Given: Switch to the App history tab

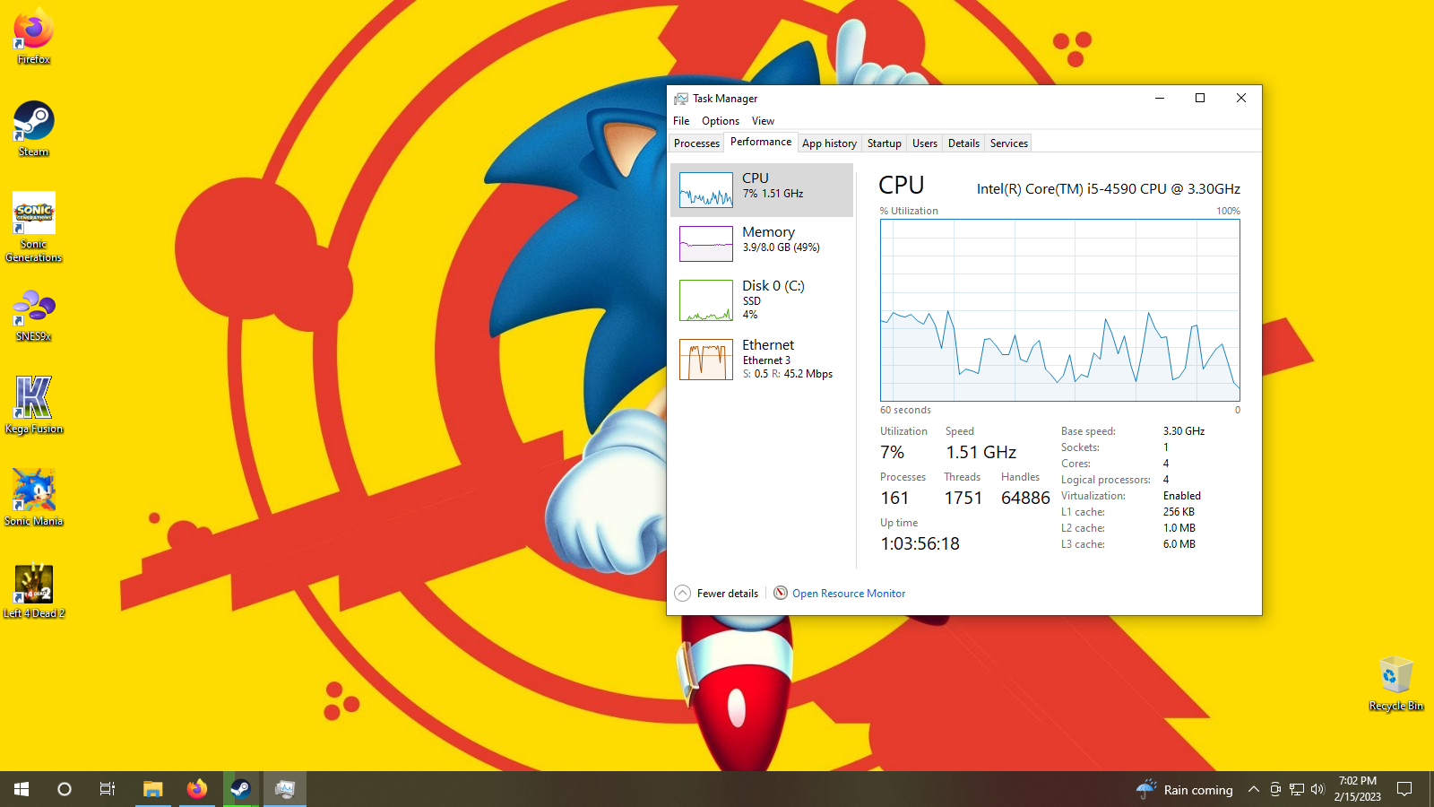Looking at the screenshot, I should pos(829,143).
